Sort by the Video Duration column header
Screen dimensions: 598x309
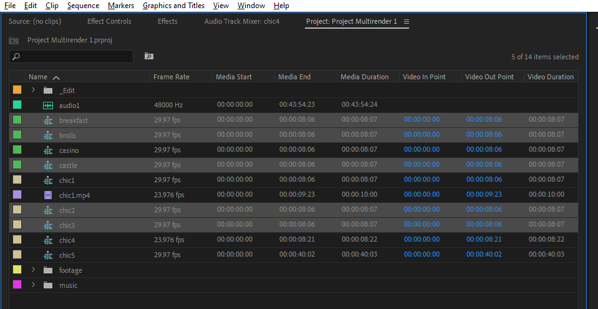coord(551,77)
